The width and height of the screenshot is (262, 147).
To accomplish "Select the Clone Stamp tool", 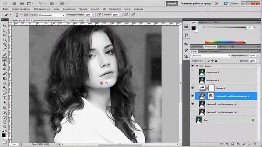I will 5,64.
